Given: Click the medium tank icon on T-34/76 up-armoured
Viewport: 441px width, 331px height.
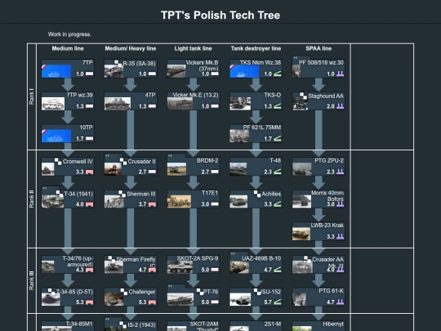Looking at the screenshot, I should tap(90, 270).
